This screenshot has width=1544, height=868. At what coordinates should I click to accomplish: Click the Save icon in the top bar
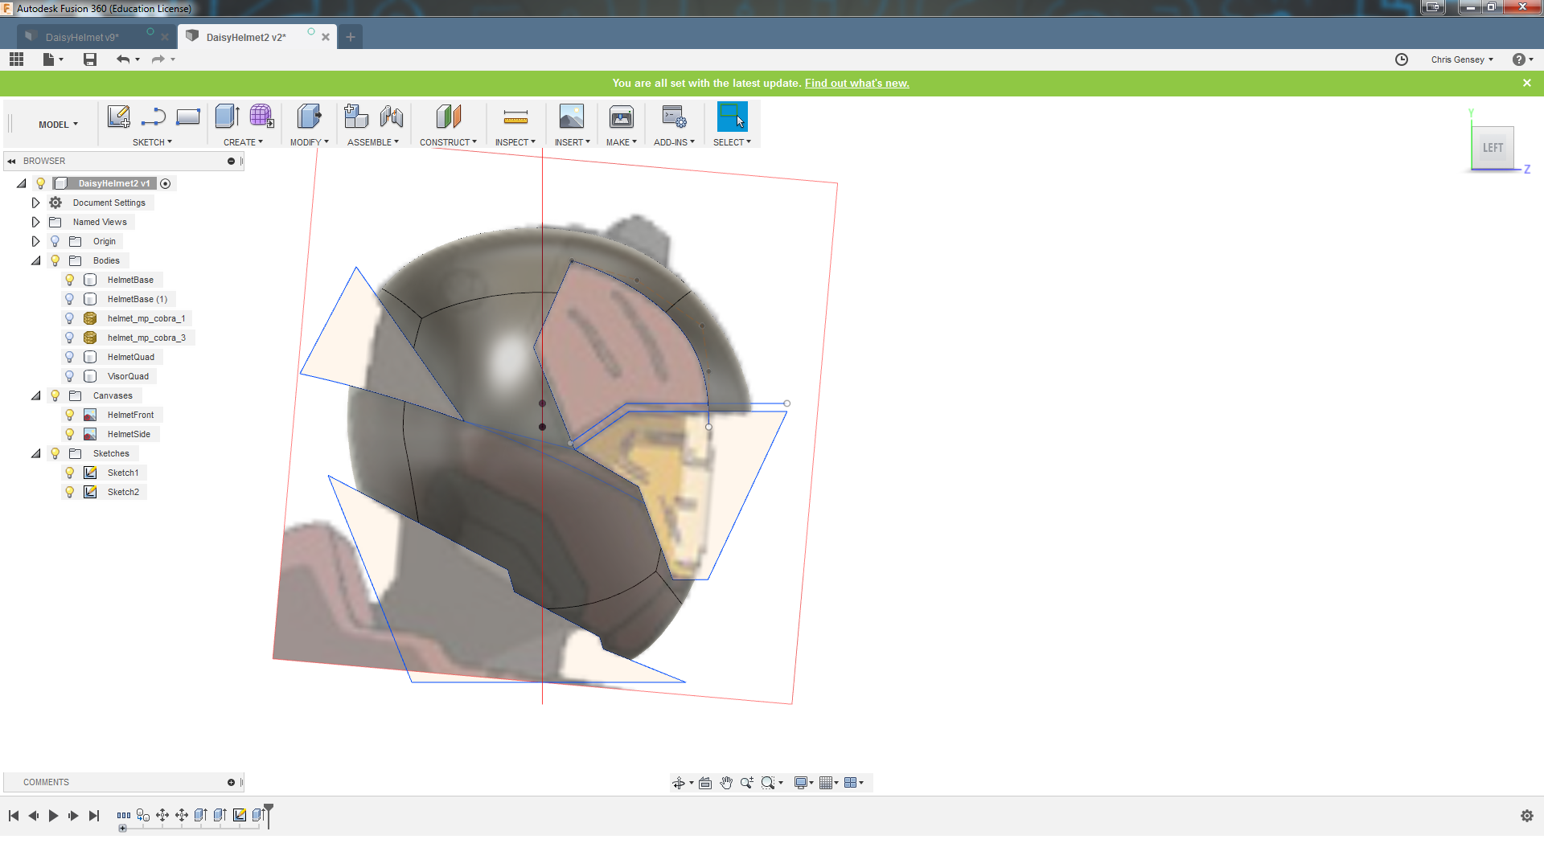click(x=90, y=59)
